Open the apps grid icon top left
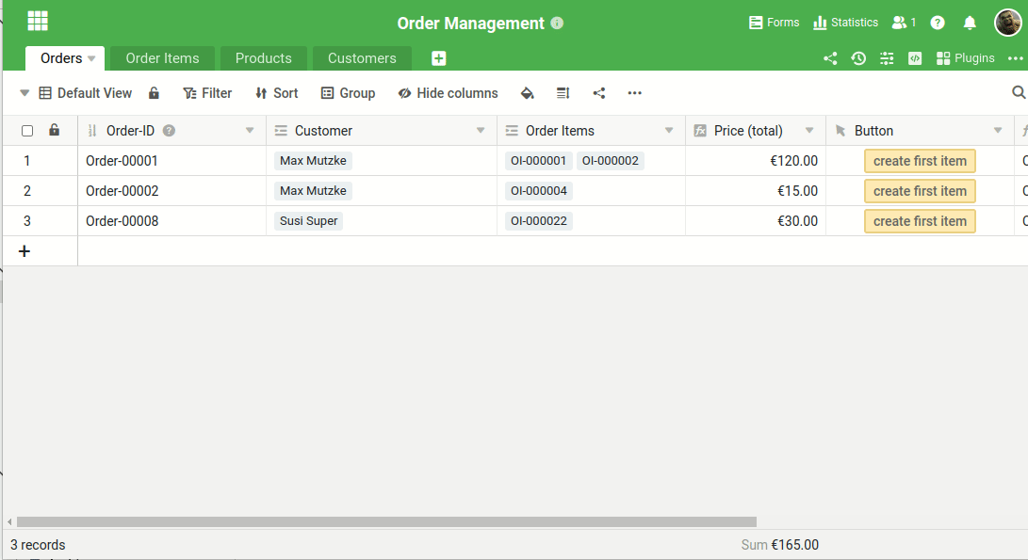This screenshot has width=1028, height=560. point(37,20)
